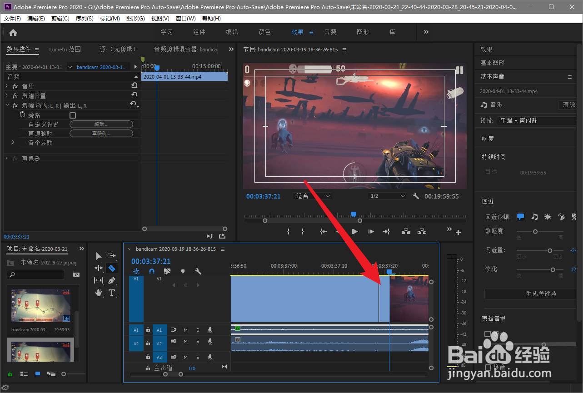Select the Type tool

pyautogui.click(x=111, y=293)
